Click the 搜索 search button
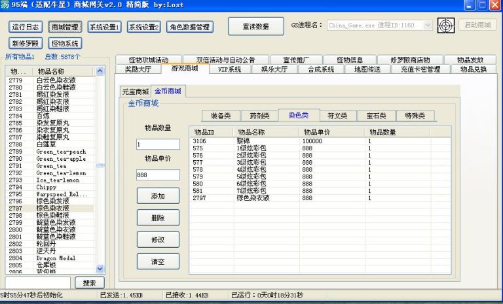503x304 pixels. tap(89, 282)
